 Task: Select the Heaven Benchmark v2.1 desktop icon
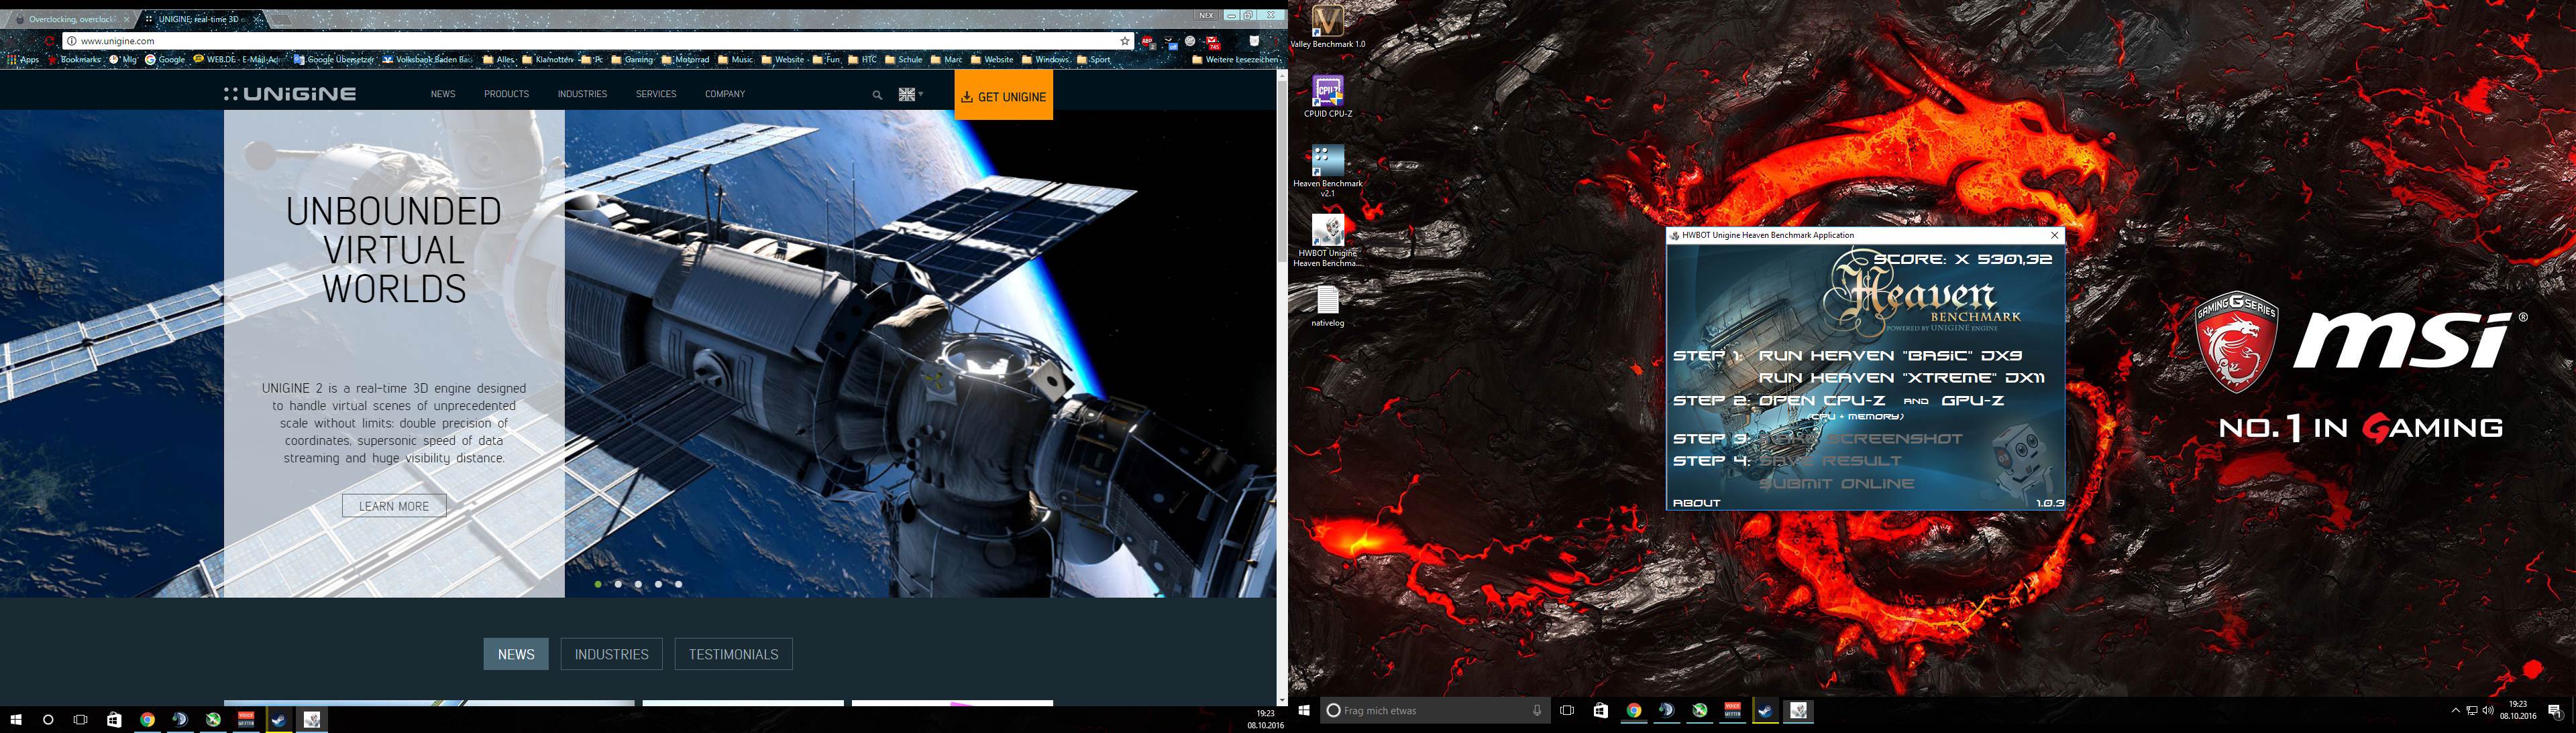(x=1327, y=170)
